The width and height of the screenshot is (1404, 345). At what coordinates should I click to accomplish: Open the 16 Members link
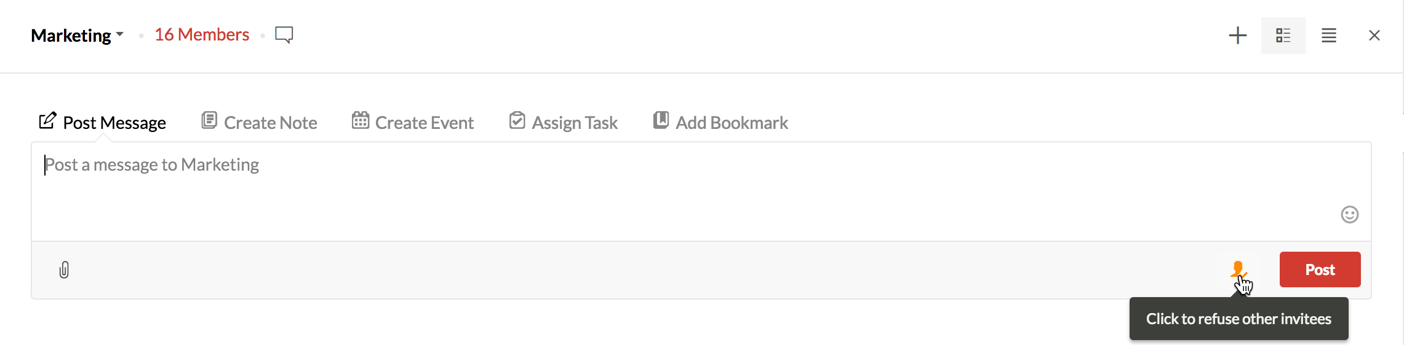click(x=202, y=34)
